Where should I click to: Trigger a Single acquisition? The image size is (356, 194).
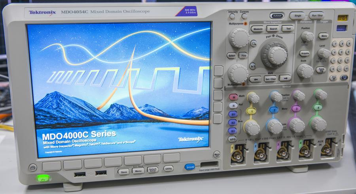point(297,16)
